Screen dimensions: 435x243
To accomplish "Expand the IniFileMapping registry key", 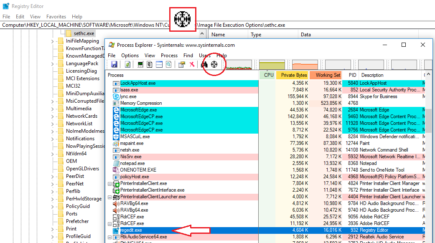I will click(x=52, y=41).
